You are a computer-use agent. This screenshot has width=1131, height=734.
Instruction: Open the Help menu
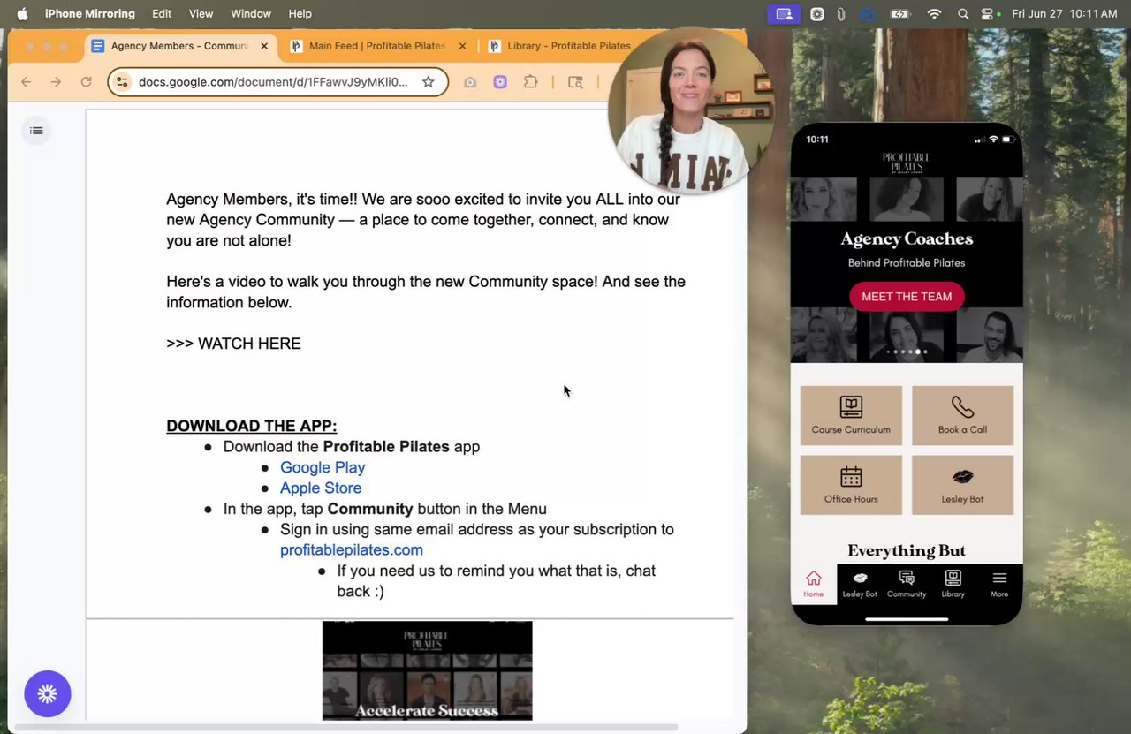300,13
